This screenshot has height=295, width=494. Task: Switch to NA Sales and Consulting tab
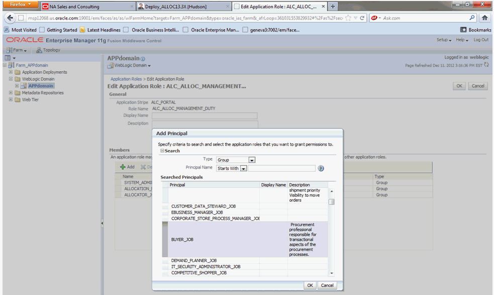88,7
